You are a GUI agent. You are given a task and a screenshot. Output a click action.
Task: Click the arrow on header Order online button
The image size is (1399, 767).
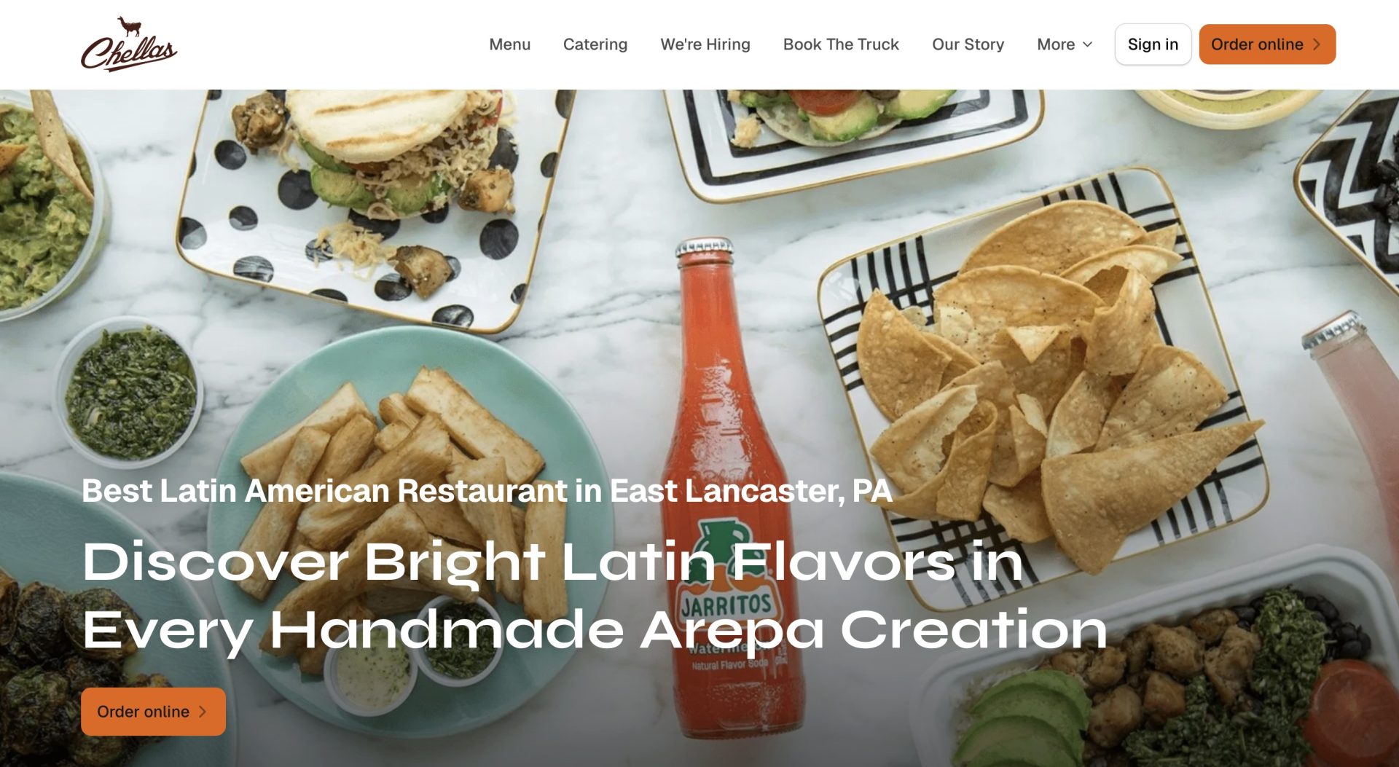pyautogui.click(x=1317, y=44)
